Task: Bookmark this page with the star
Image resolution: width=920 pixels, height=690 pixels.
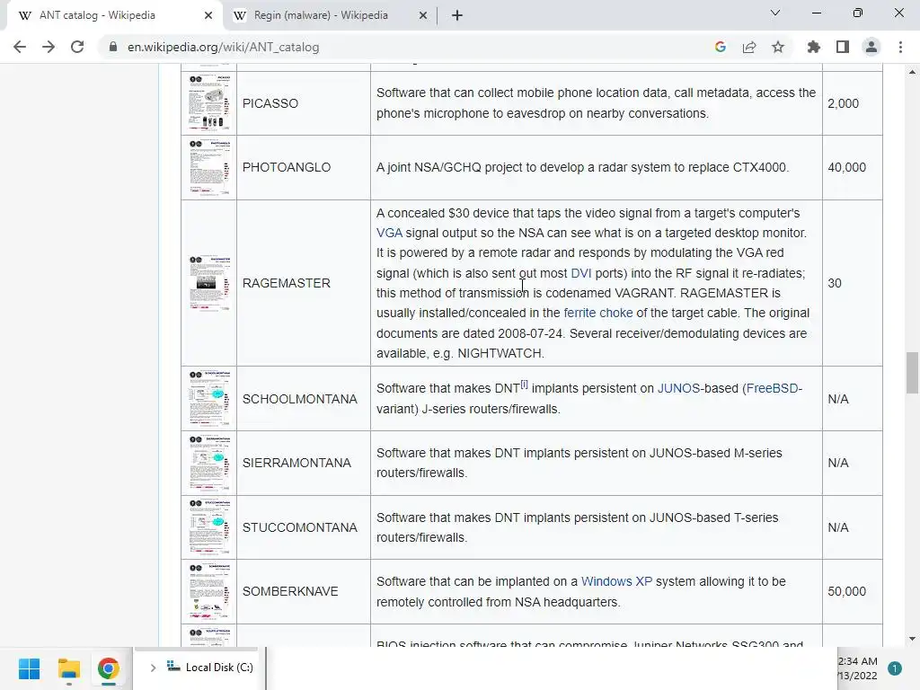Action: click(778, 47)
